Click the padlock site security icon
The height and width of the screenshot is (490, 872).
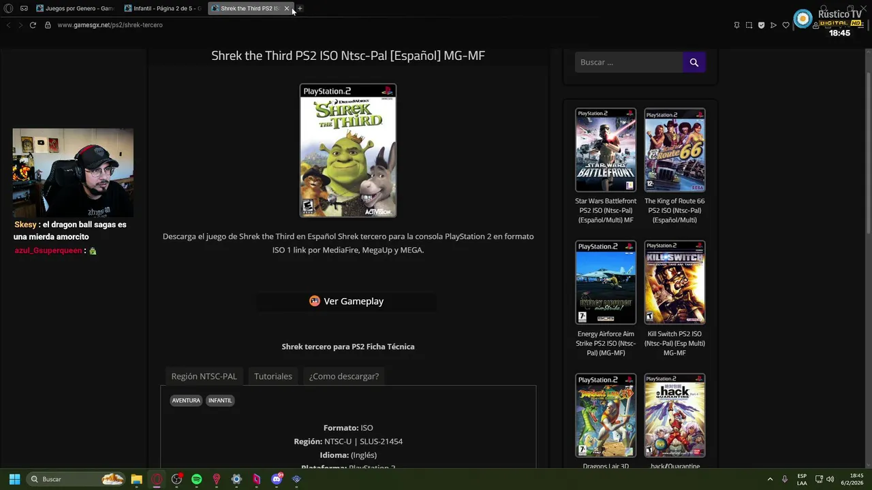click(48, 25)
